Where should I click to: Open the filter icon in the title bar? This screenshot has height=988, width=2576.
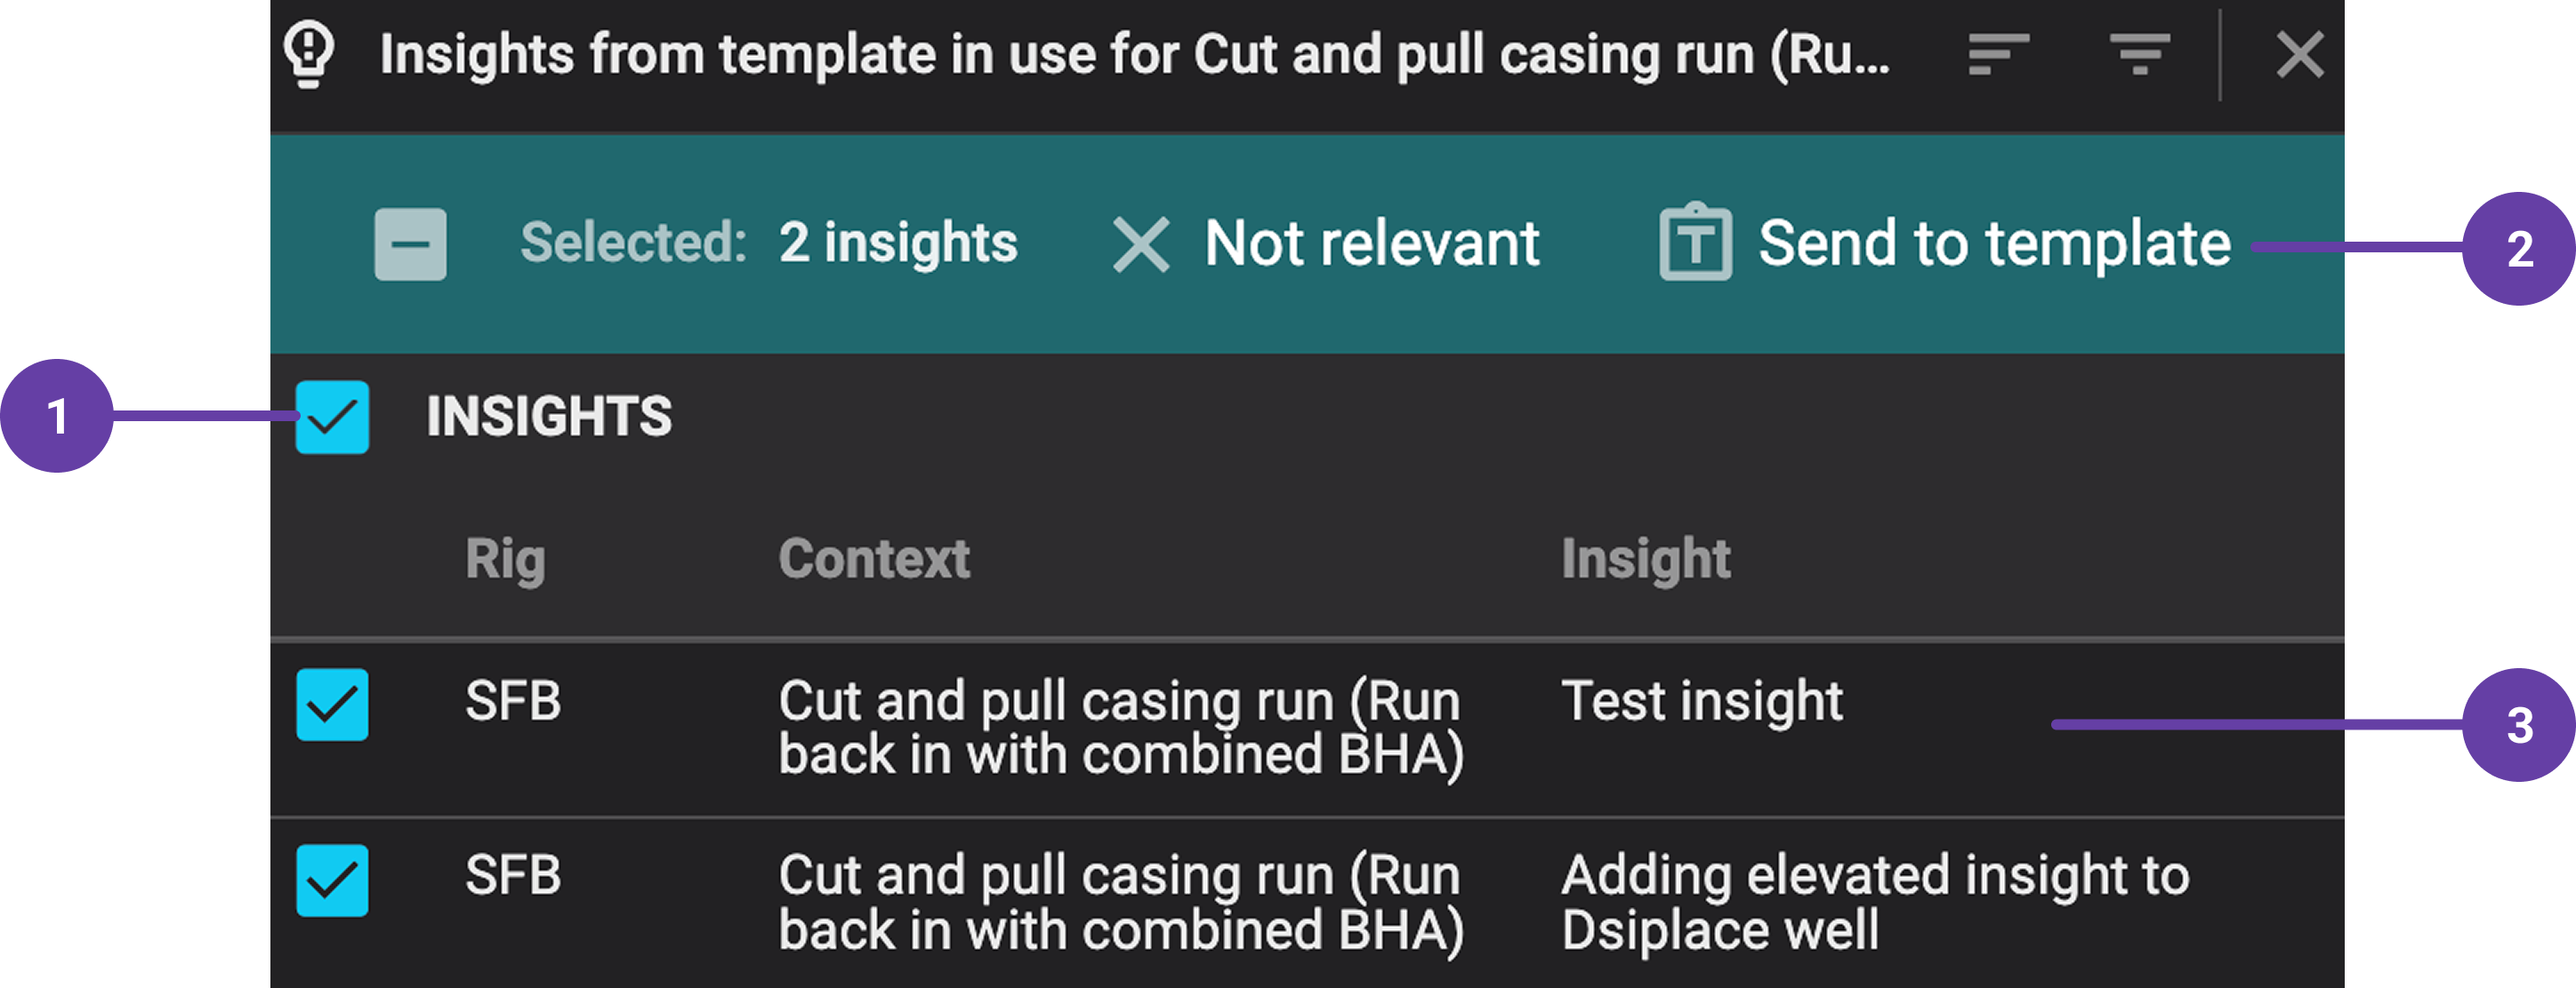click(2140, 55)
